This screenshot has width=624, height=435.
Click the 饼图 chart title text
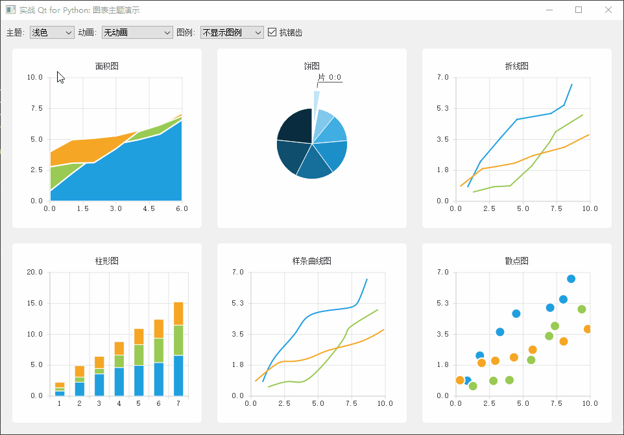[x=312, y=65]
